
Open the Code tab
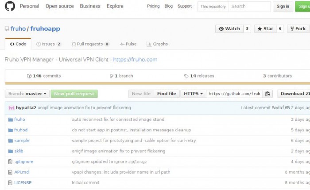point(18,44)
